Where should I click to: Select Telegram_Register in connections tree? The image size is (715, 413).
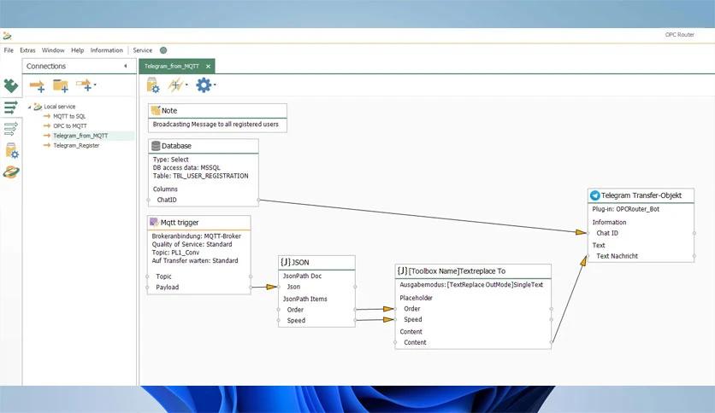76,145
